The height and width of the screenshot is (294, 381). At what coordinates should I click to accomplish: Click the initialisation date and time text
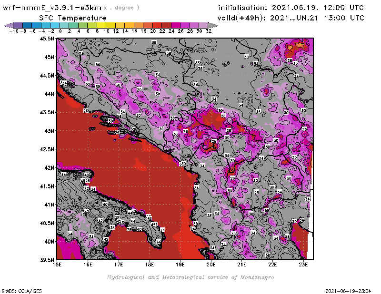point(291,8)
